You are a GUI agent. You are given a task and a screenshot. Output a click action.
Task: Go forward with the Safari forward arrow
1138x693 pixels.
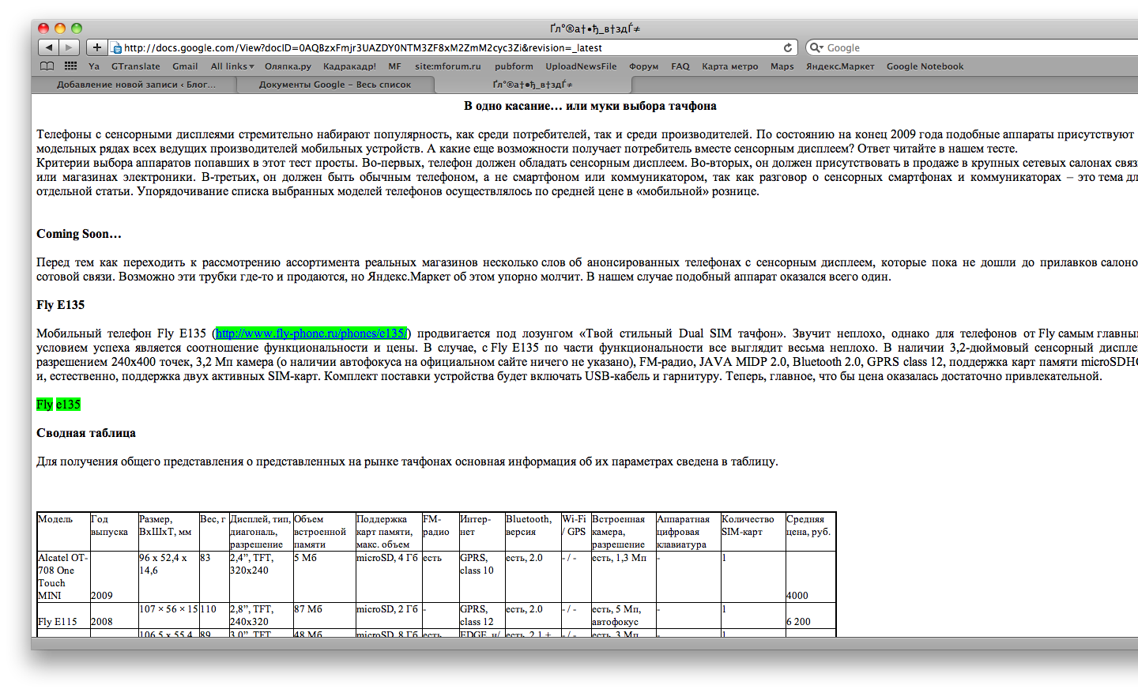pyautogui.click(x=70, y=47)
